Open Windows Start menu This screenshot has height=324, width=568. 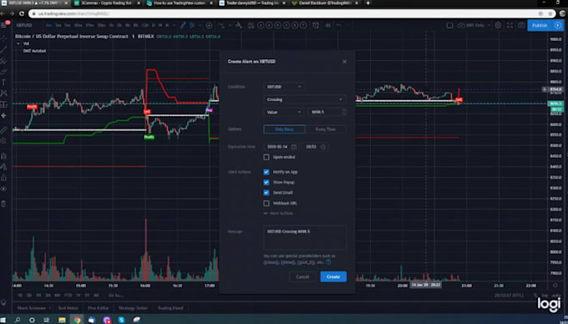[x=3, y=320]
